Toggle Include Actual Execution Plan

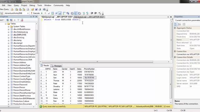click(x=64, y=13)
